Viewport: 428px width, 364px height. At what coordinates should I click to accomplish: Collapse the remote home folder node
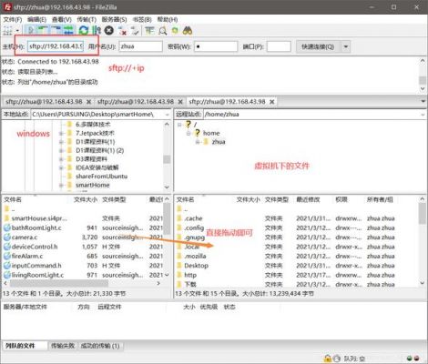click(x=189, y=133)
